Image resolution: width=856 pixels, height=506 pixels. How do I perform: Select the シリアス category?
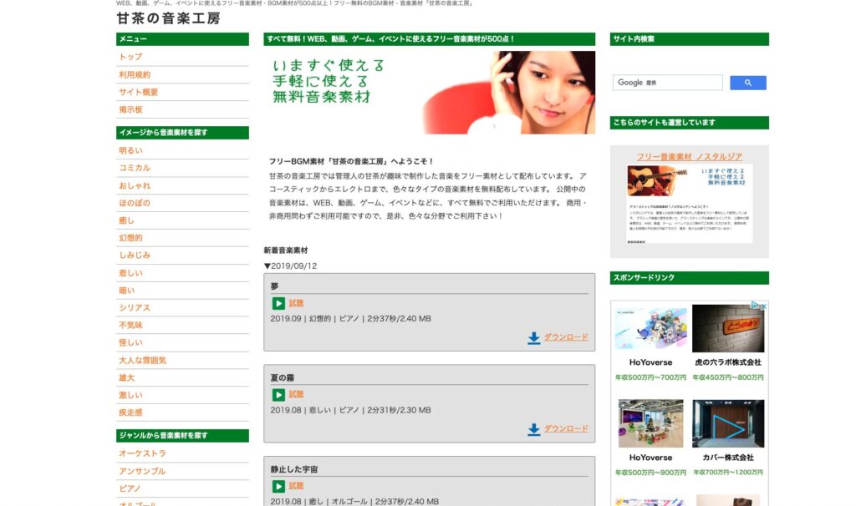coord(135,307)
